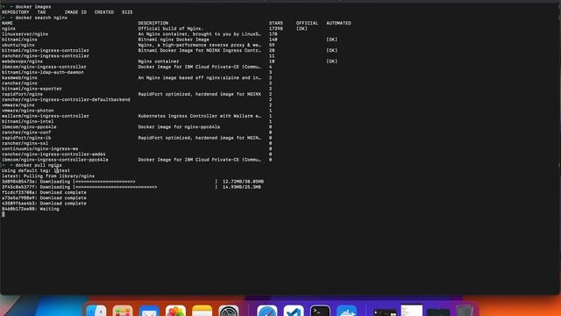Open the Mail app in the dock

(149, 311)
